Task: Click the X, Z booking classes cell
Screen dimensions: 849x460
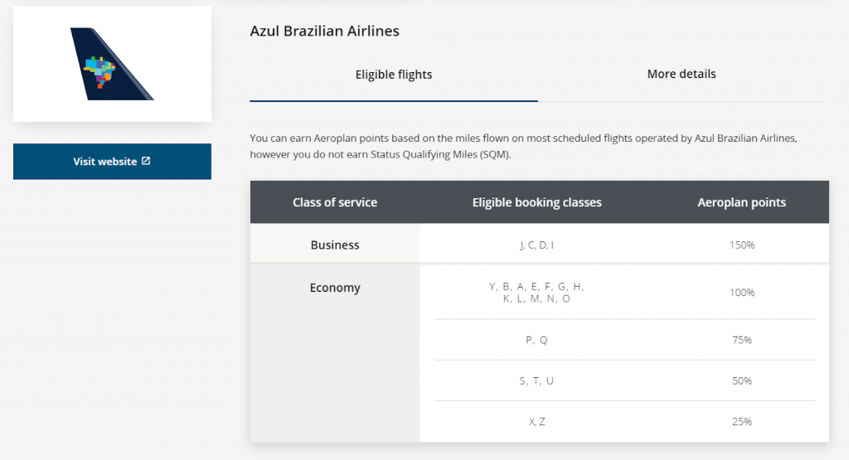Action: (536, 422)
